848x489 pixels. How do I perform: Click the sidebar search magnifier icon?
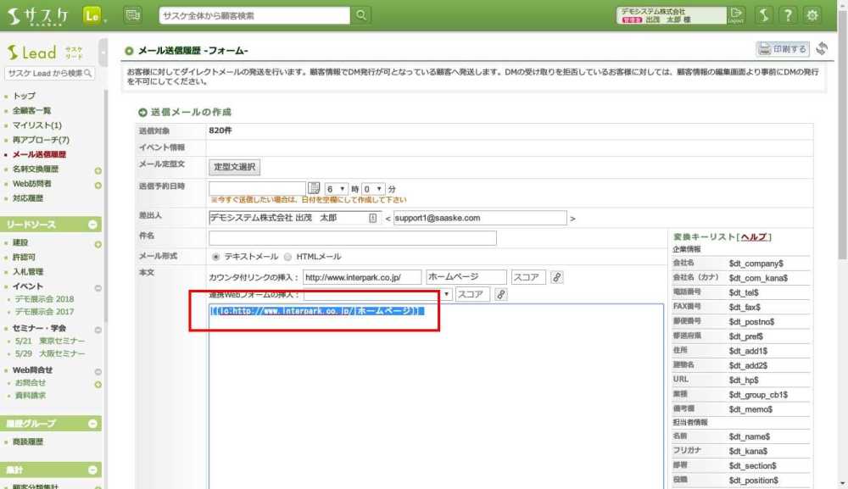coord(88,73)
